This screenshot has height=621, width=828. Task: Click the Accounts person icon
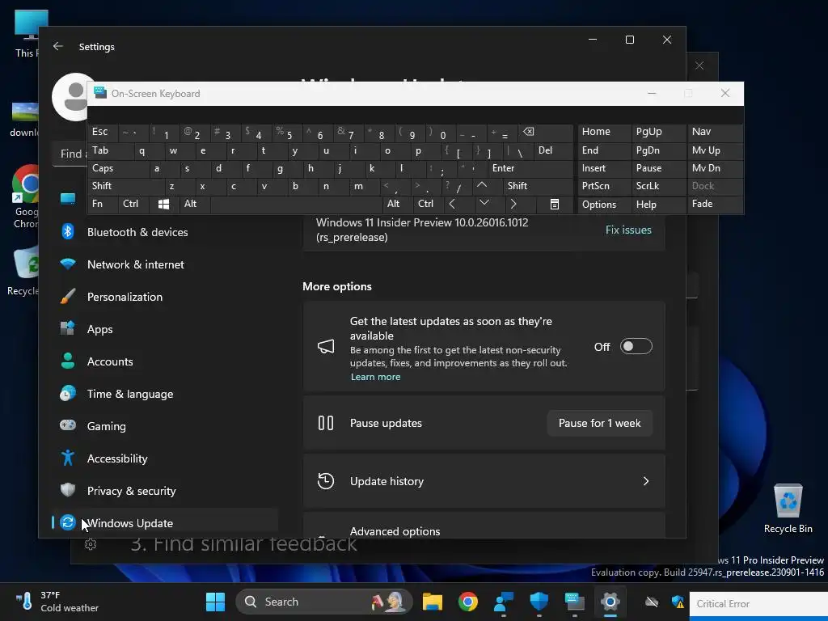[68, 361]
